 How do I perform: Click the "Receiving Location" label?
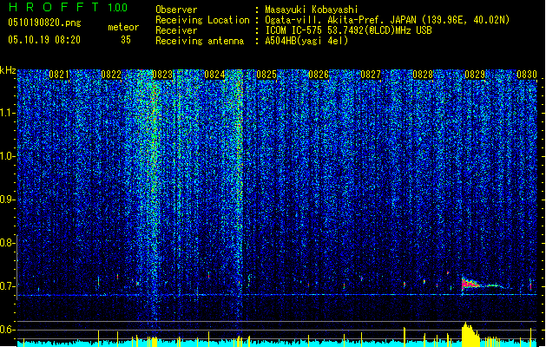pyautogui.click(x=202, y=20)
